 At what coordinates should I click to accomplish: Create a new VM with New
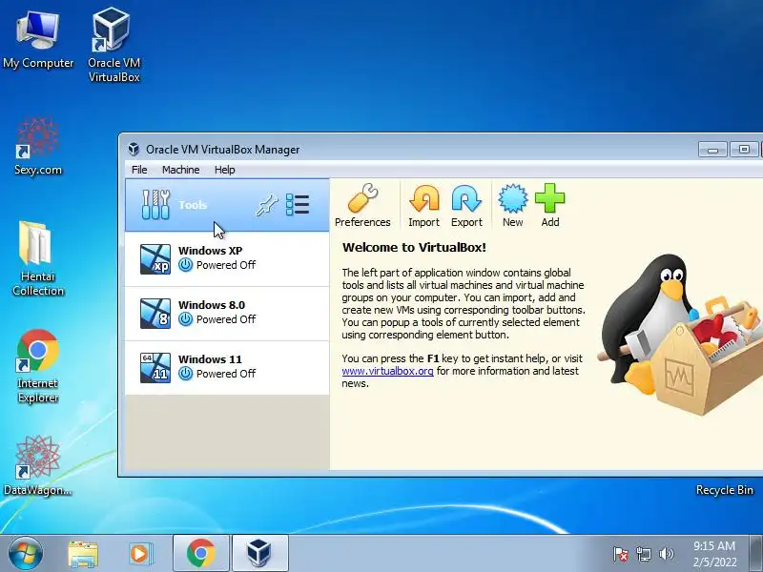tap(512, 205)
